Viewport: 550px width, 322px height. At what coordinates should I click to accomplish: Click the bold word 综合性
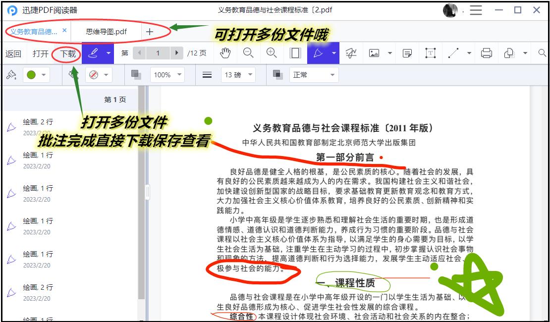coord(242,317)
